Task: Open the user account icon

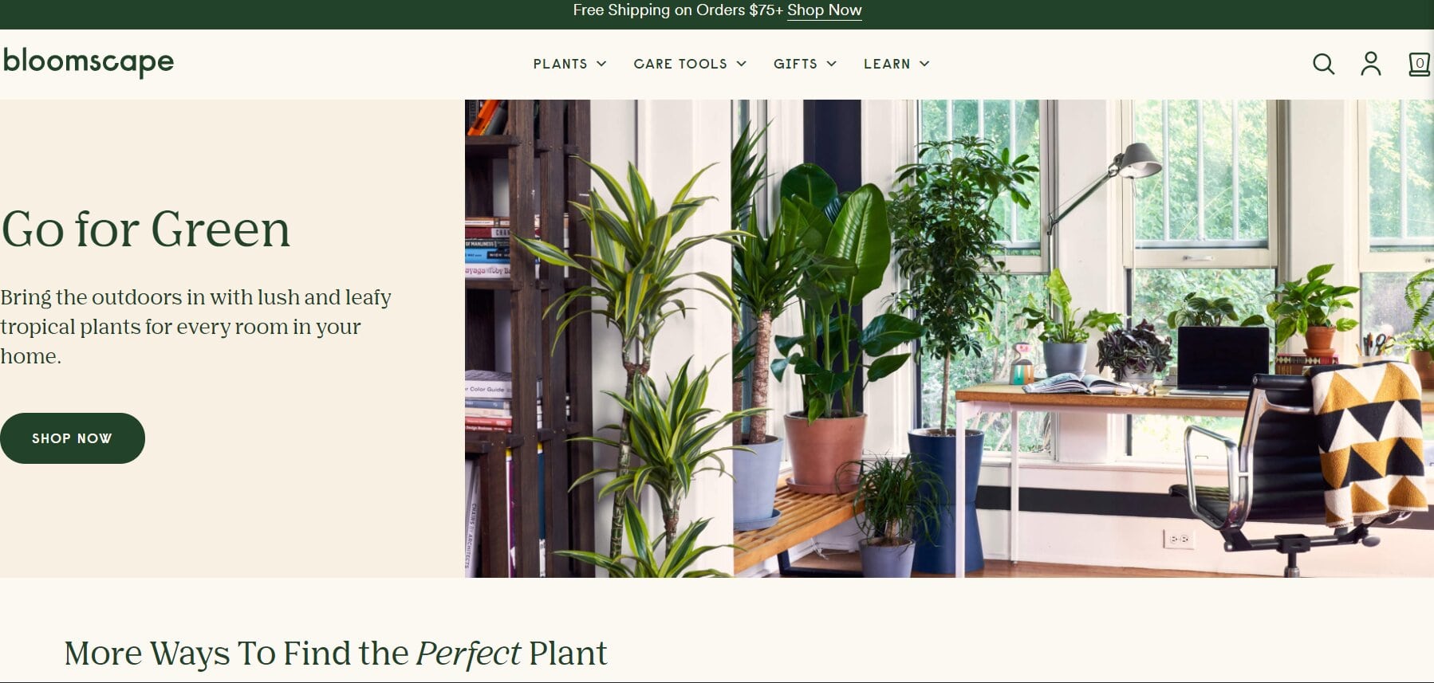Action: pyautogui.click(x=1370, y=64)
